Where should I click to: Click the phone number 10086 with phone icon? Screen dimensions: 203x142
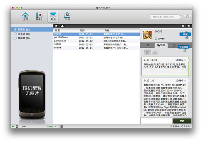[160, 38]
